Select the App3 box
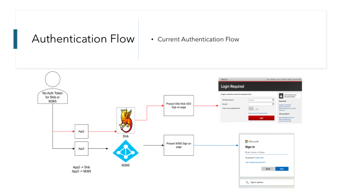Viewport: 339px width, 190px height. (81, 148)
